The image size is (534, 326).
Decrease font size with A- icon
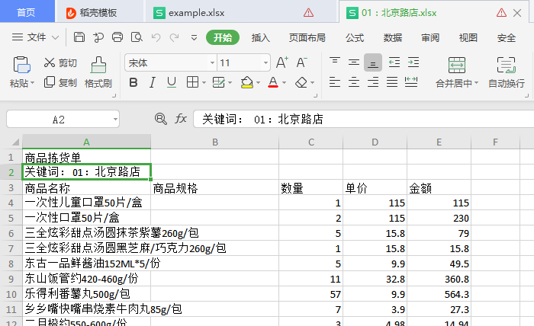point(302,62)
